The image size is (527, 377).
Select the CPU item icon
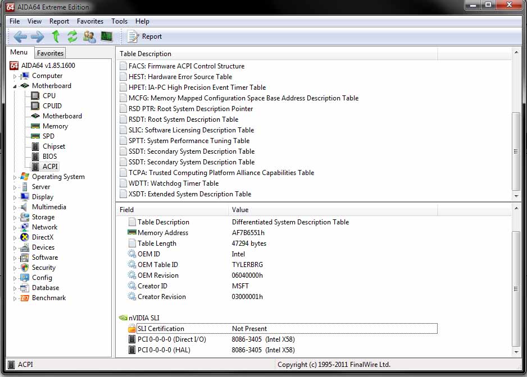click(x=35, y=96)
